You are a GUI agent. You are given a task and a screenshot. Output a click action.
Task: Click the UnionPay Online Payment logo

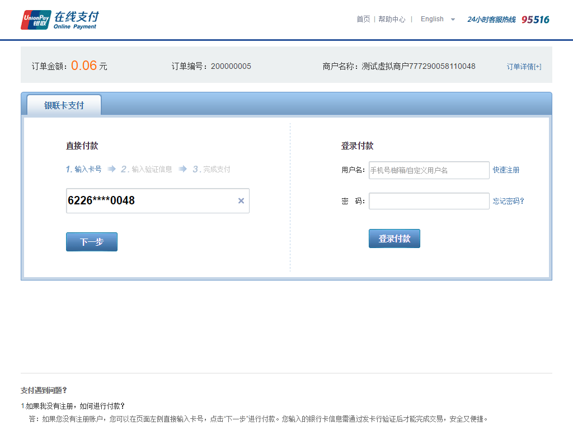(x=59, y=20)
